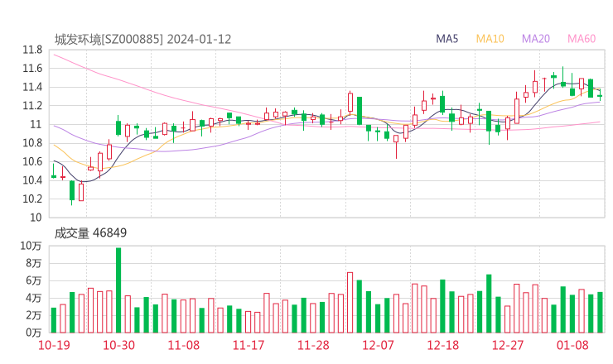Image resolution: width=613 pixels, height=364 pixels.
Task: Click the 10.6 price axis label
Action: click(x=32, y=161)
